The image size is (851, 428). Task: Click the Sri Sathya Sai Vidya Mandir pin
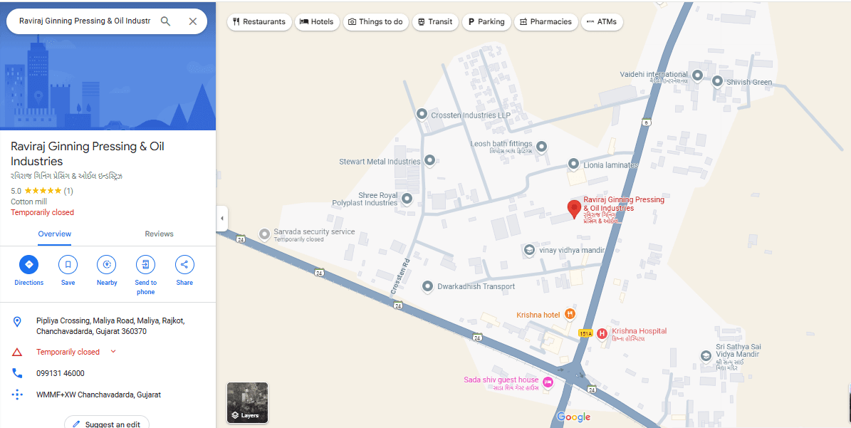(706, 356)
